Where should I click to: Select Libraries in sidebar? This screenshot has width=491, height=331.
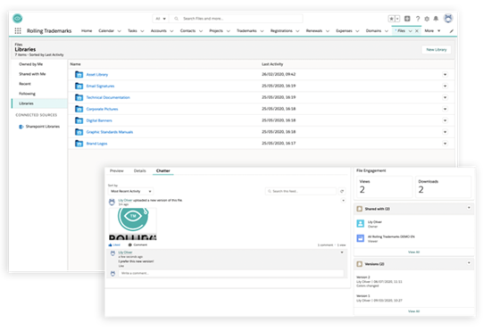tap(39, 103)
